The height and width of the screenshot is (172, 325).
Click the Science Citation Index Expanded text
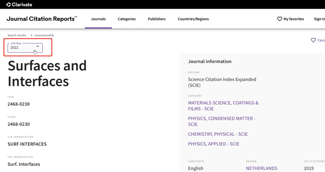click(222, 82)
